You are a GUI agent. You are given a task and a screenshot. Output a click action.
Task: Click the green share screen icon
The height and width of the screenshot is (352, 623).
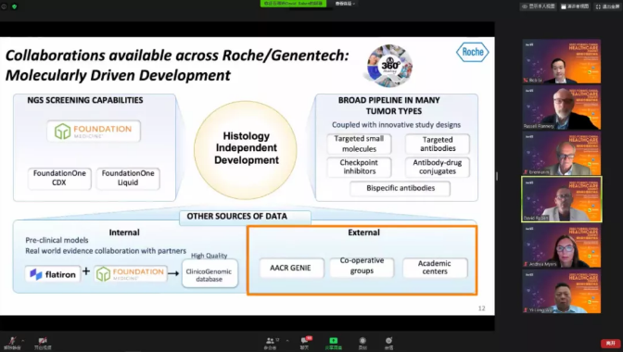(x=334, y=343)
